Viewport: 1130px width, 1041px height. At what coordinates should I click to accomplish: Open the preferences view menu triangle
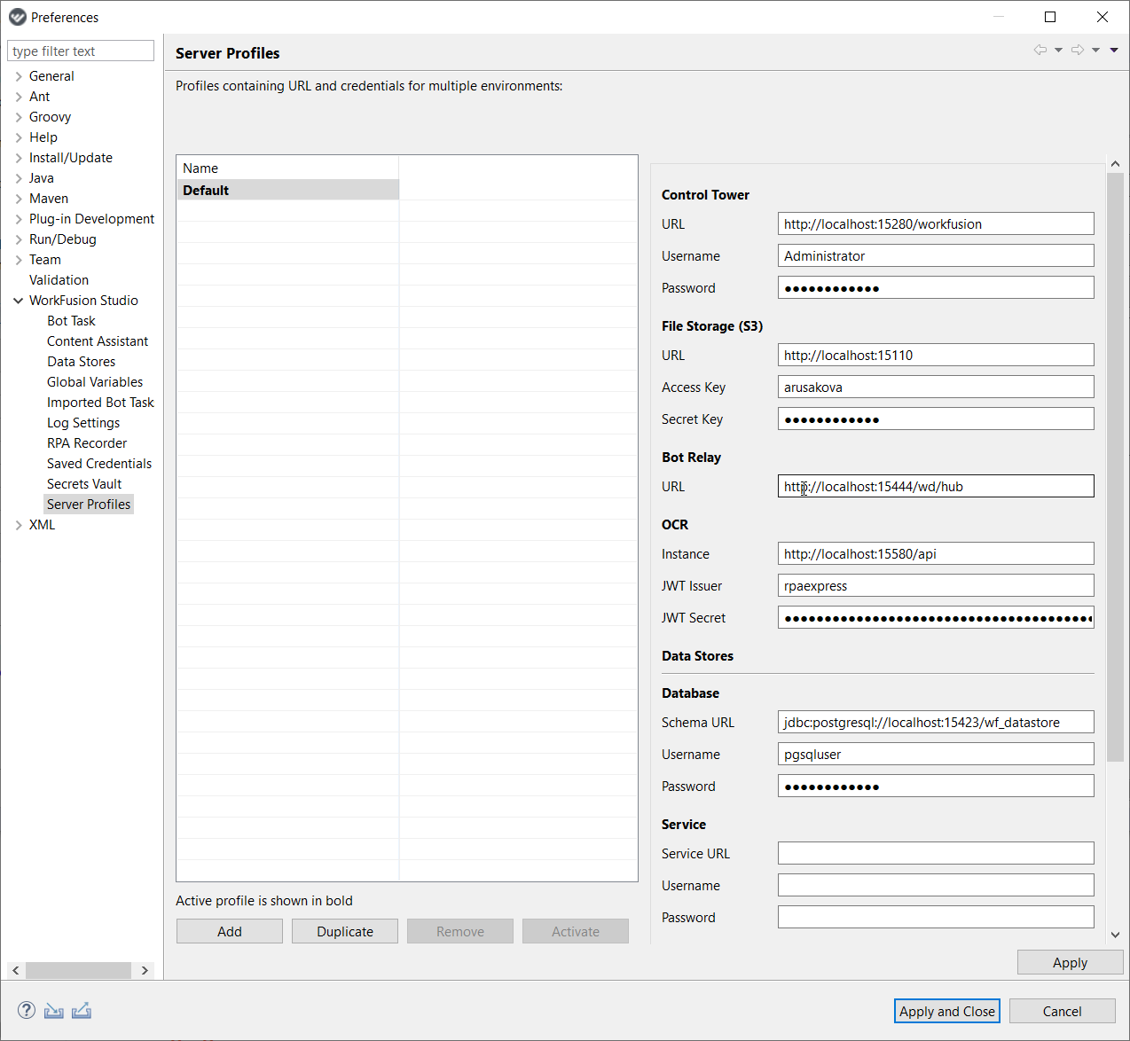pos(1114,51)
